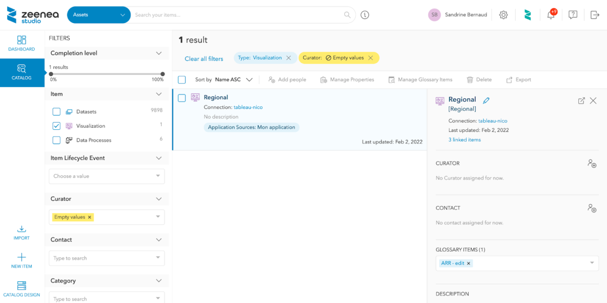607x303 pixels.
Task: Open the Import section in the sidebar
Action: pos(21,233)
